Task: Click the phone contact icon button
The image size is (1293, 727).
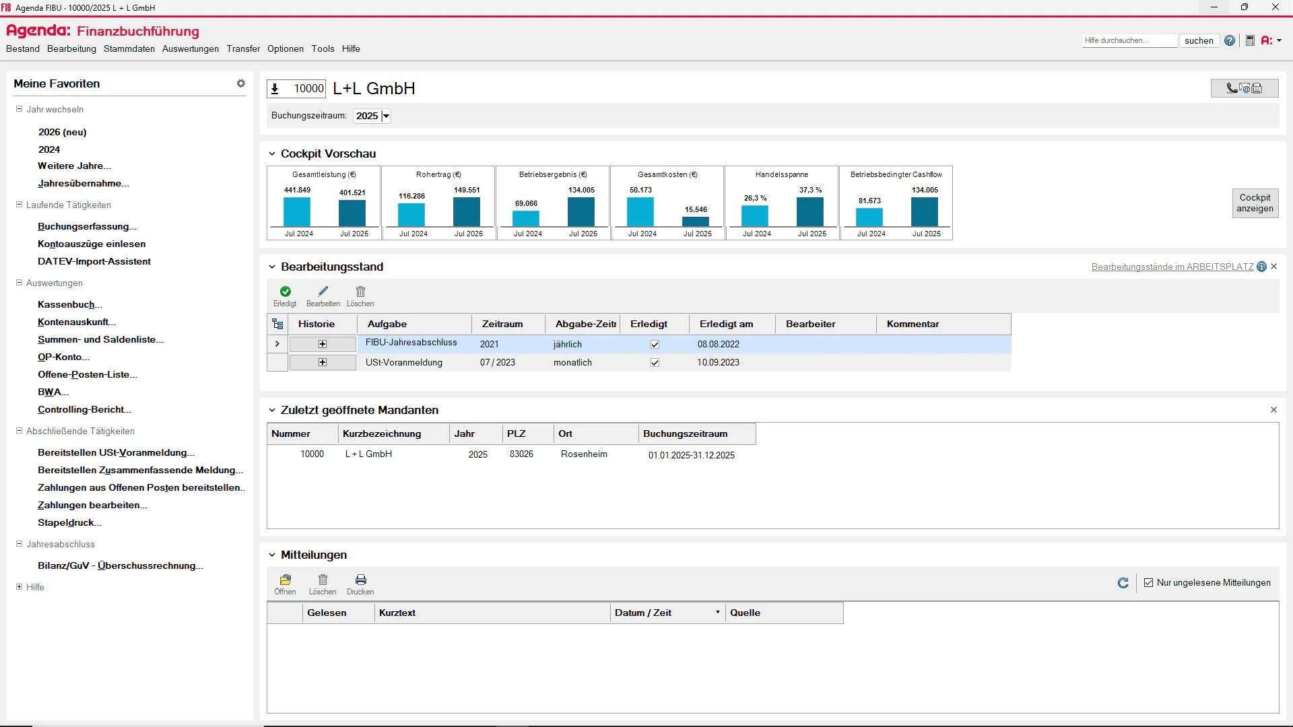Action: 1245,88
